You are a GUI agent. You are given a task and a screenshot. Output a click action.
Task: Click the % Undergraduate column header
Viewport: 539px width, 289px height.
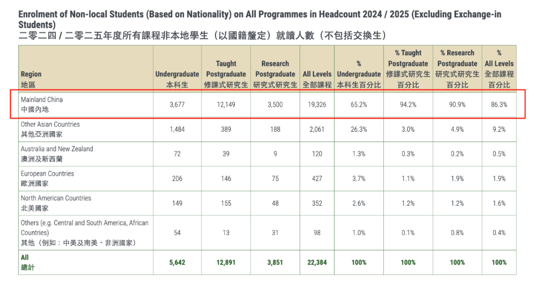click(358, 74)
